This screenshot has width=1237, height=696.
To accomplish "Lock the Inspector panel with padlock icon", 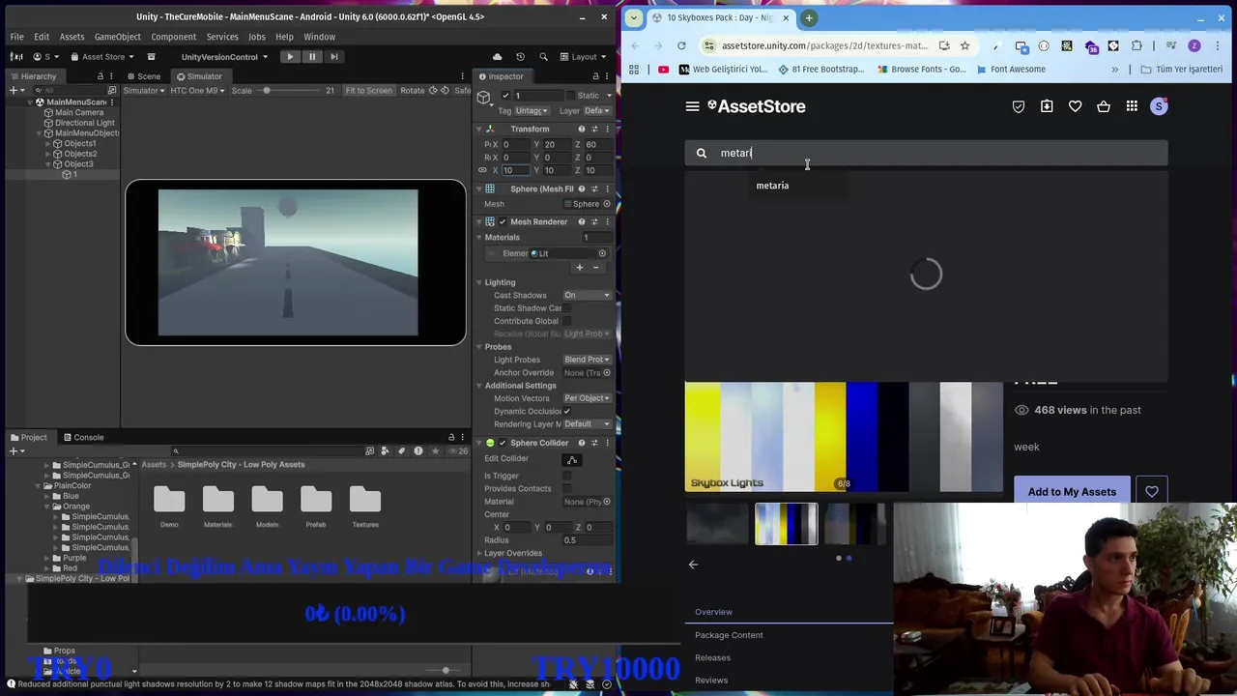I will [595, 76].
